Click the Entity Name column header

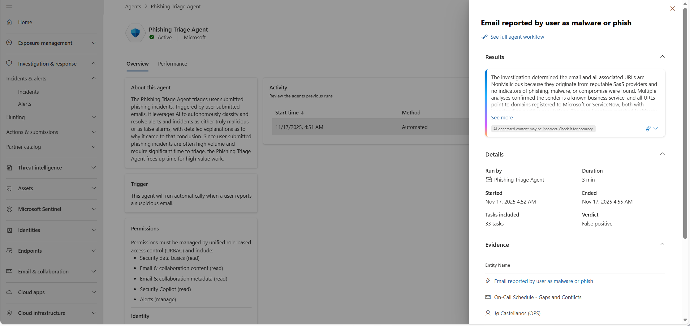click(x=498, y=265)
